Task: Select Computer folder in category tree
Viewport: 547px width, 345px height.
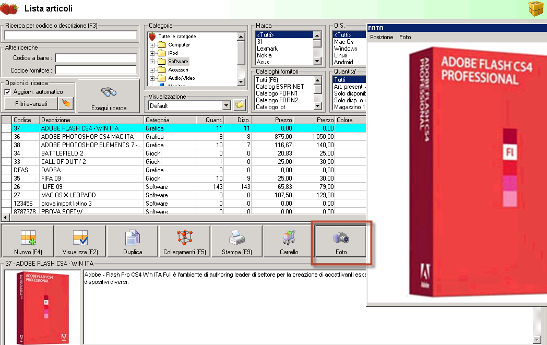Action: pyautogui.click(x=179, y=45)
